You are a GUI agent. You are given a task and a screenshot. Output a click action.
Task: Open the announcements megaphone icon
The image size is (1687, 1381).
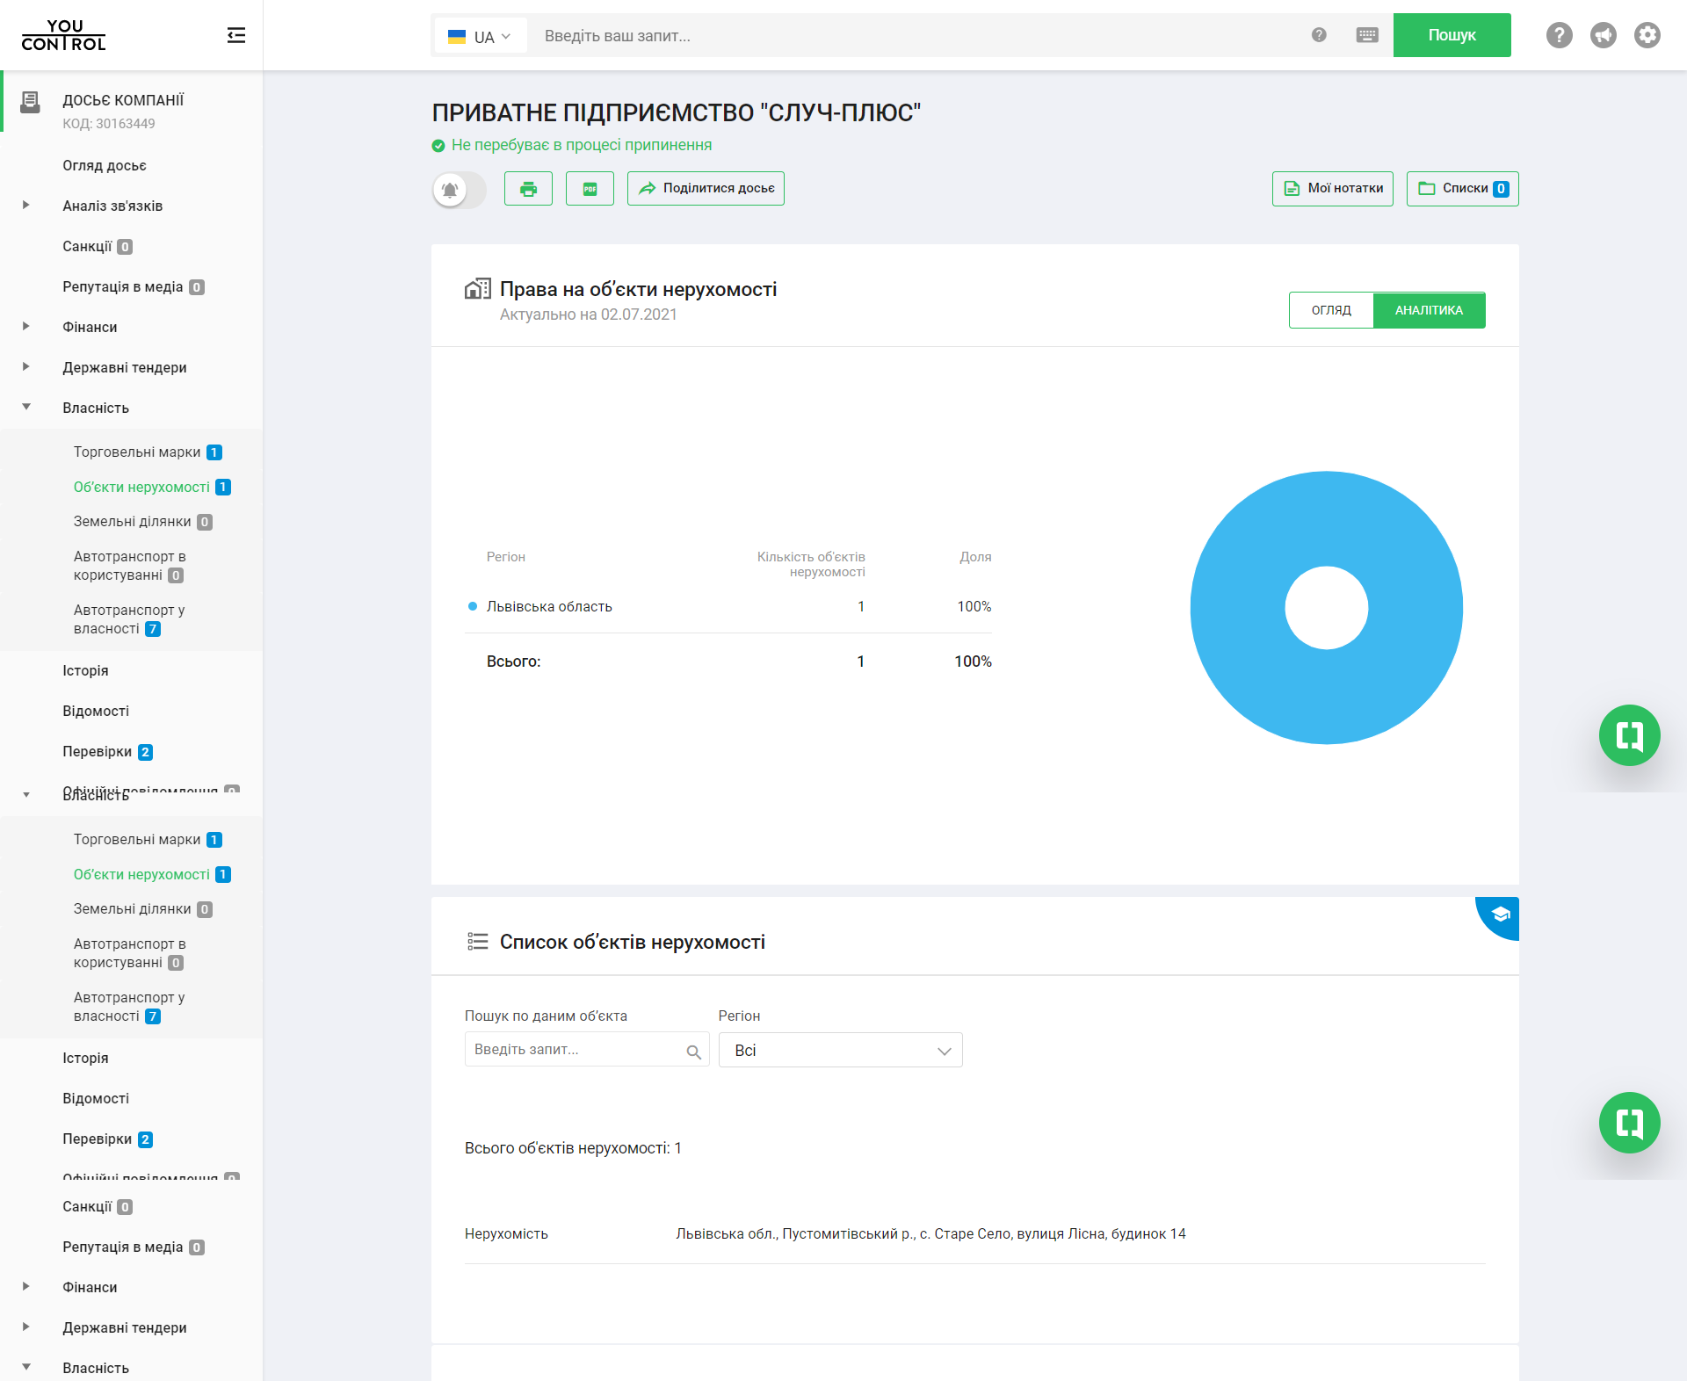[1604, 35]
